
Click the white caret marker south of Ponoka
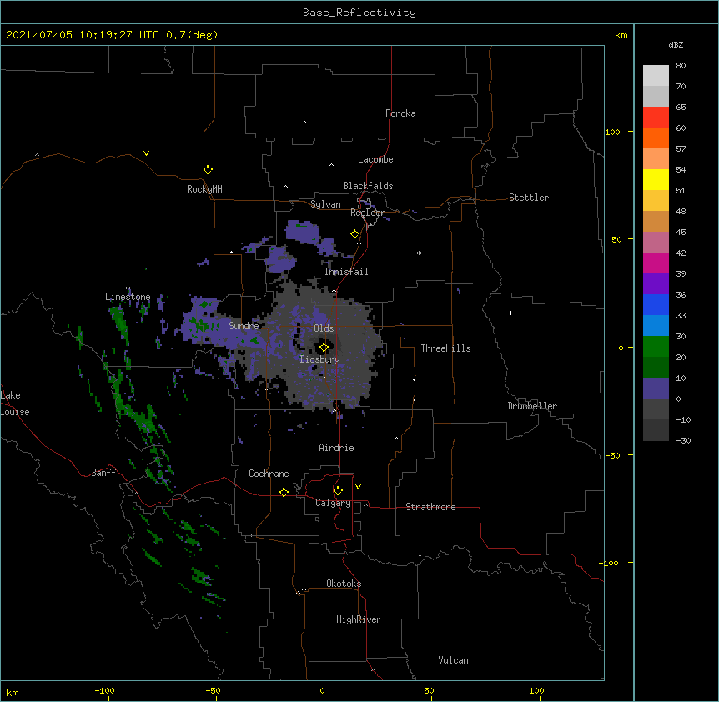coord(304,123)
